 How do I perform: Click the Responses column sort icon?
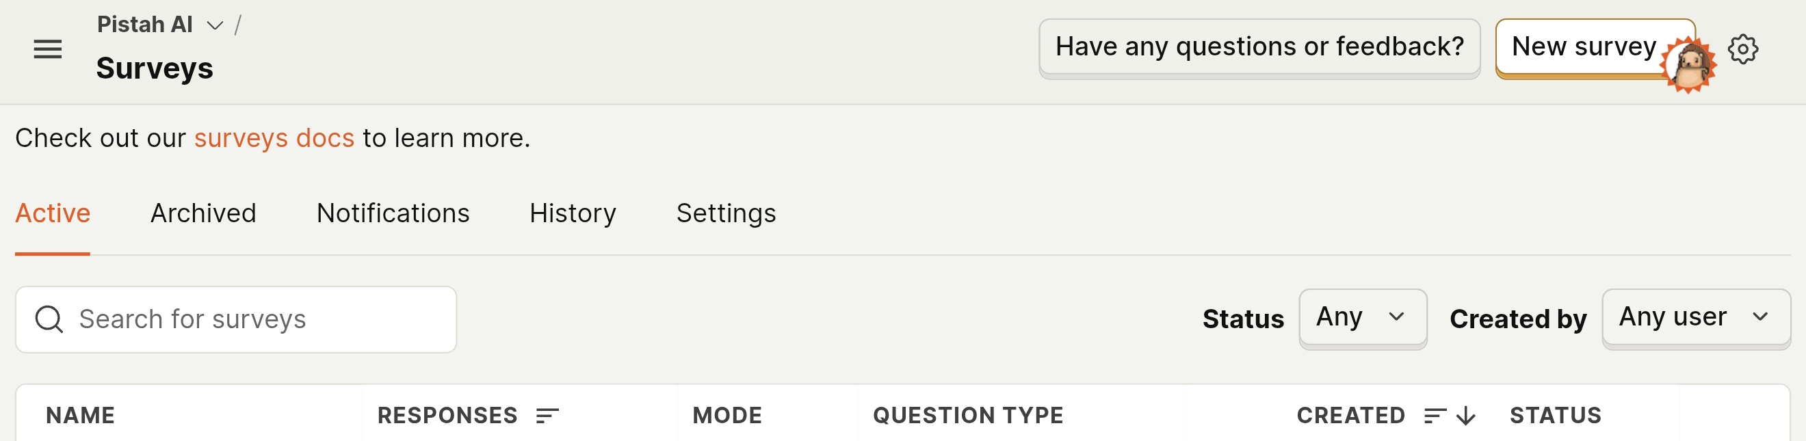point(547,416)
